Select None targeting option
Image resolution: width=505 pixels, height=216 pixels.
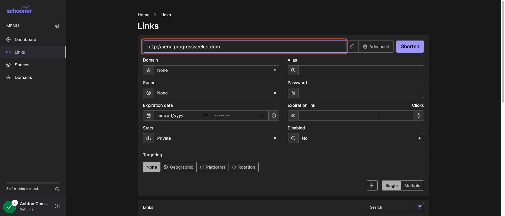151,167
